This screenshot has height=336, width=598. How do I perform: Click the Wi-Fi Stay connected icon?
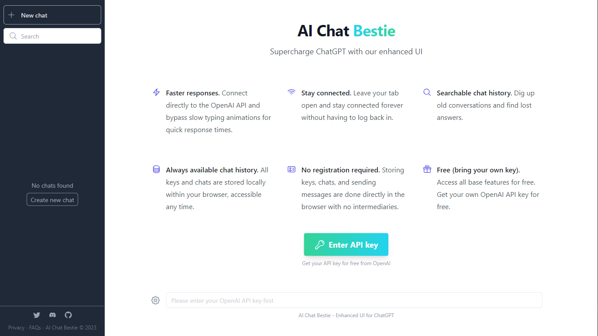(292, 92)
